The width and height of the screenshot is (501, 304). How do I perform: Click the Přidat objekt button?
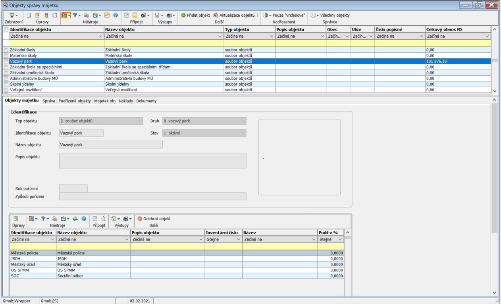click(x=195, y=15)
